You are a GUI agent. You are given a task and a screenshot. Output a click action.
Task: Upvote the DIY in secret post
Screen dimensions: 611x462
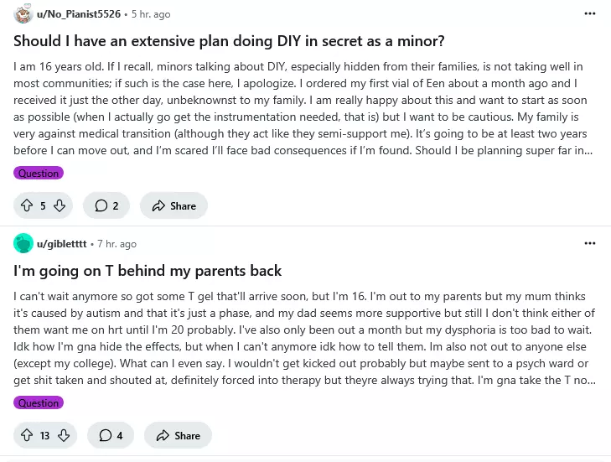coord(26,205)
